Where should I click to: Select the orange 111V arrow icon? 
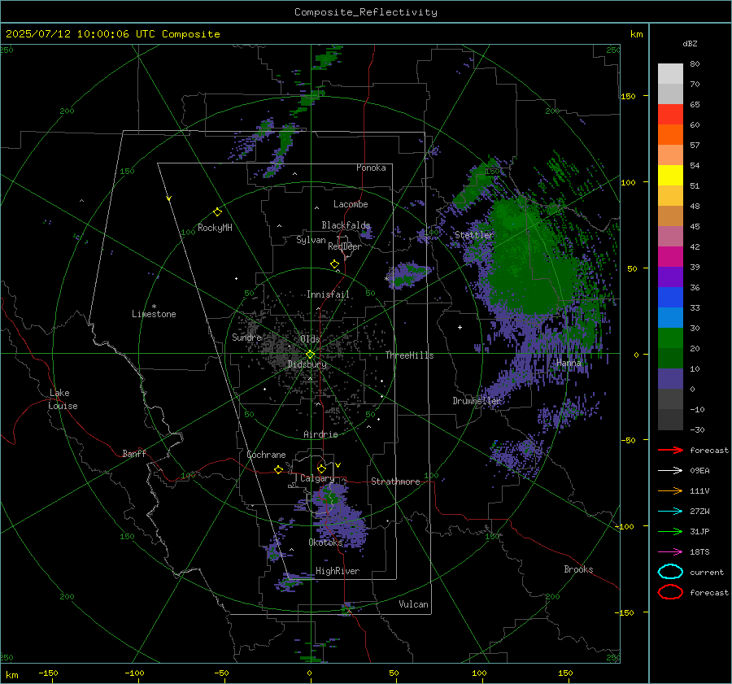670,490
